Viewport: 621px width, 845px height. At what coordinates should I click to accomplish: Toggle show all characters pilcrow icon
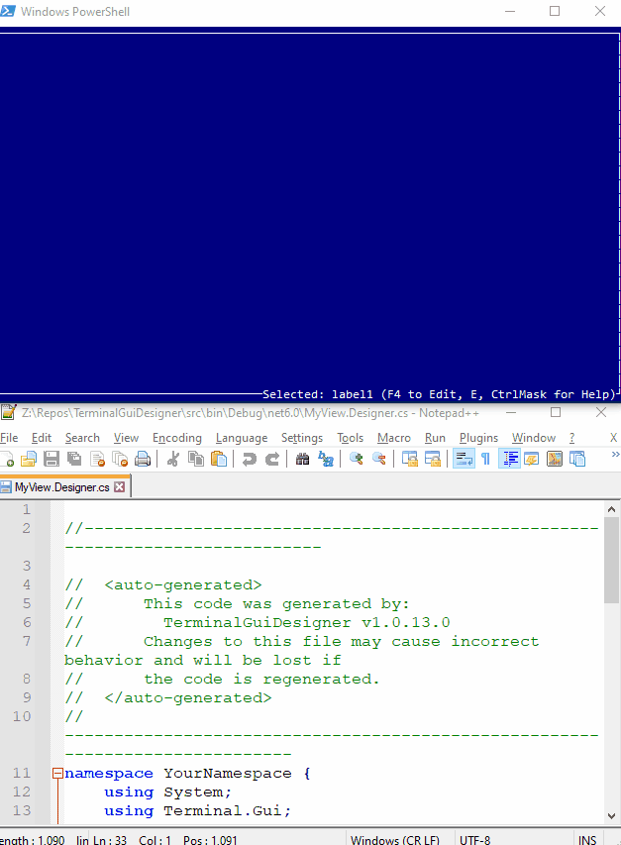pos(486,459)
